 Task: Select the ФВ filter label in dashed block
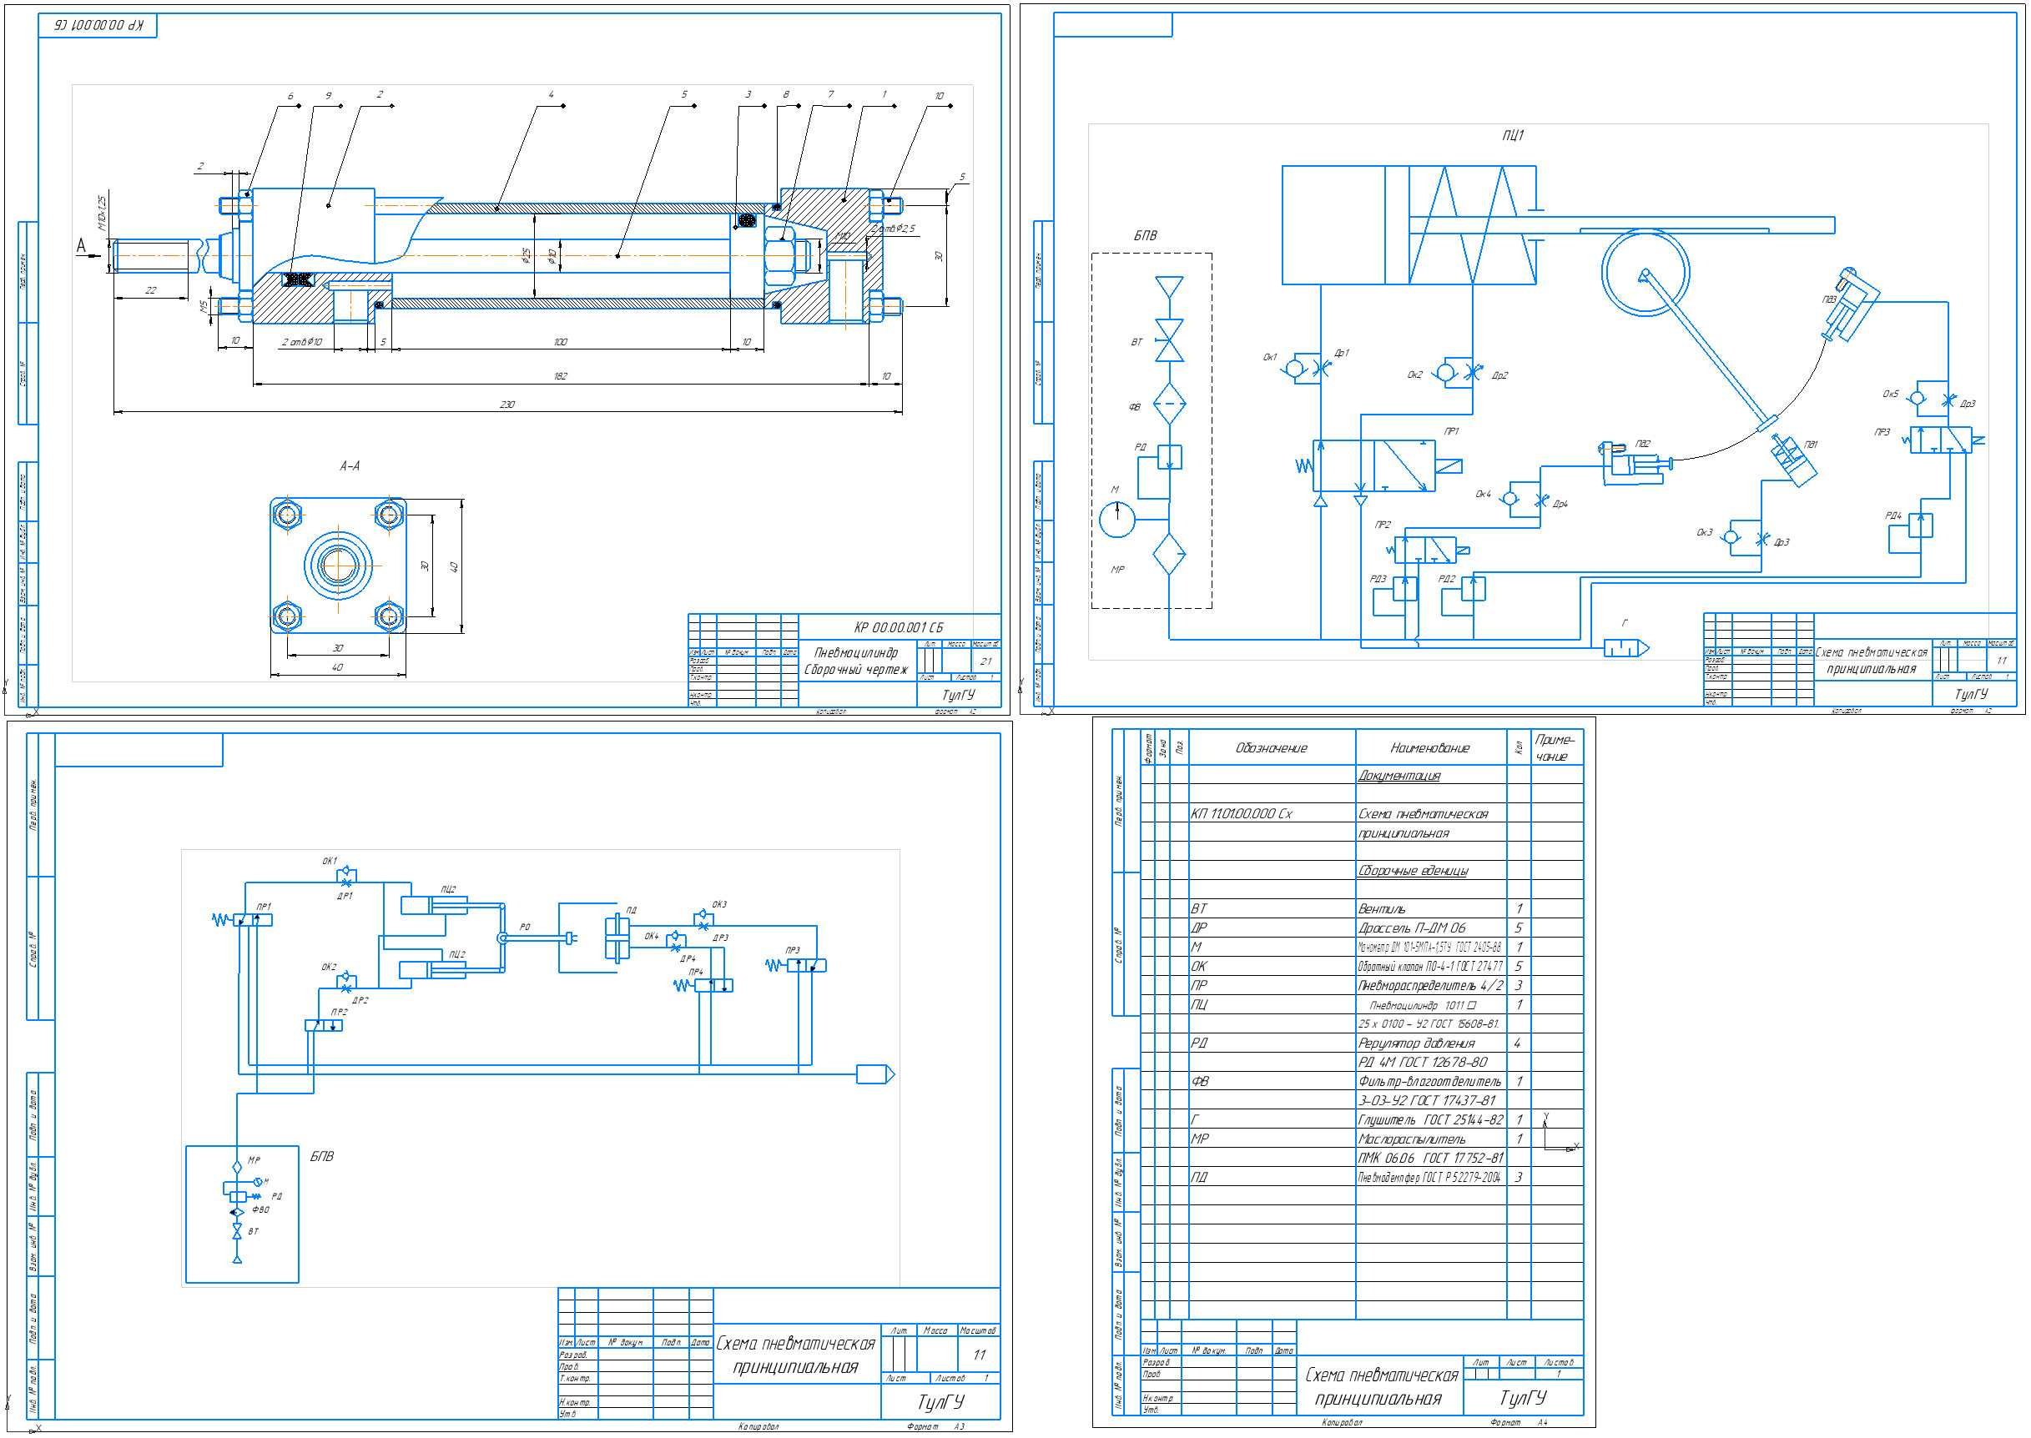tap(1134, 406)
